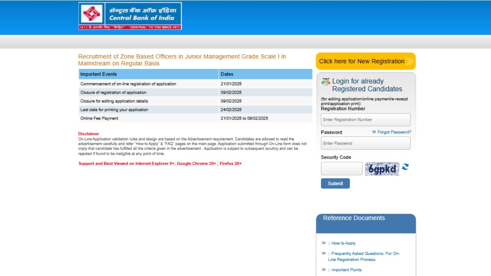
Task: Open the Important Points document
Action: (x=346, y=270)
